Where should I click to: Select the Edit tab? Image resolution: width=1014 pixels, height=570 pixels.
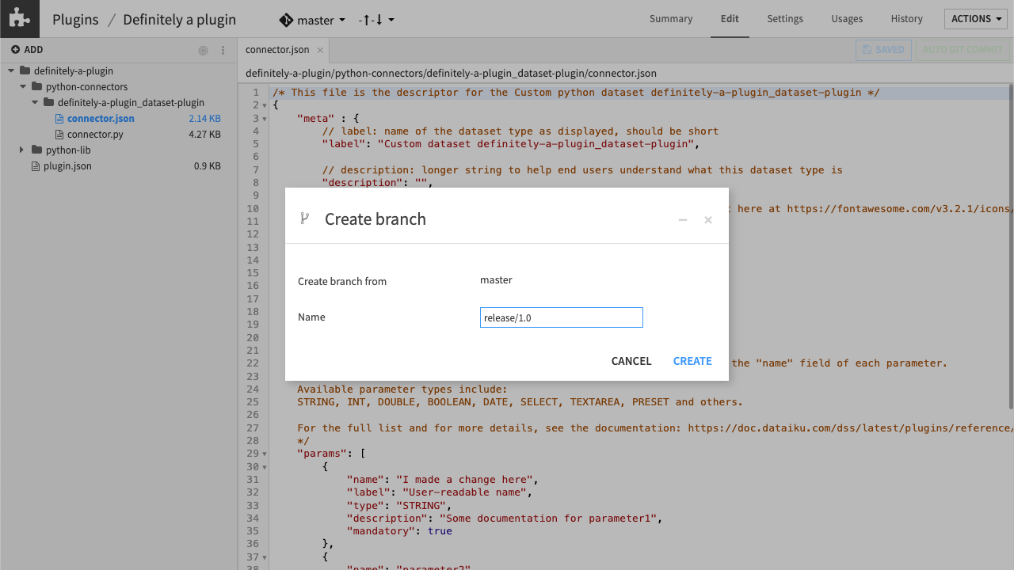[730, 19]
